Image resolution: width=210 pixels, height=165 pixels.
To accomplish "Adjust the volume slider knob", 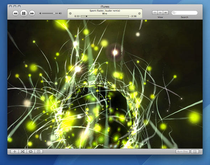I will coord(54,13).
